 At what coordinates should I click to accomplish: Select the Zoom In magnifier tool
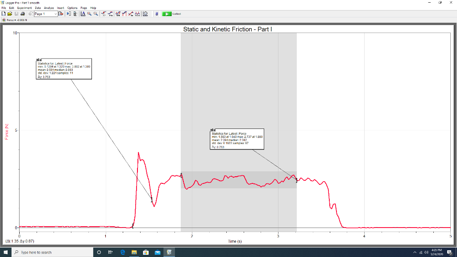[x=88, y=13]
